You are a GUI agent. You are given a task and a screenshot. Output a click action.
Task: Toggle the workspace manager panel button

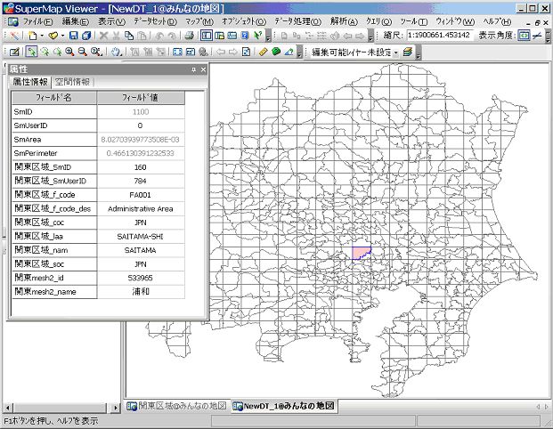click(x=206, y=36)
